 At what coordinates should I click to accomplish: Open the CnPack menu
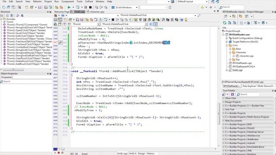[x=89, y=1]
